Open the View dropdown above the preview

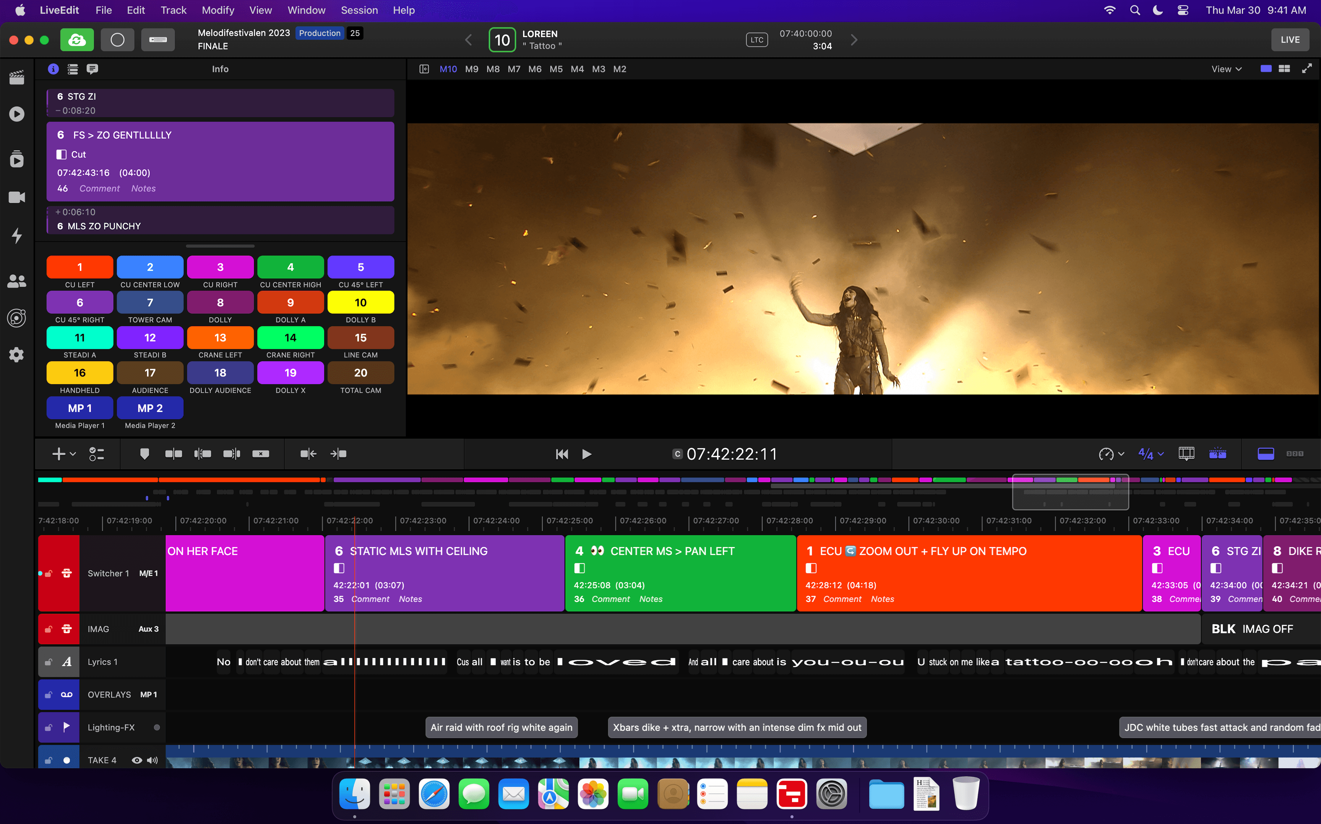point(1225,69)
